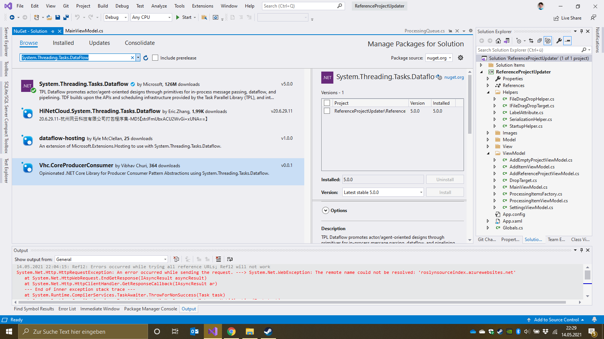
Task: Click the Navigate Backward arrow in toolbar
Action: [x=12, y=17]
